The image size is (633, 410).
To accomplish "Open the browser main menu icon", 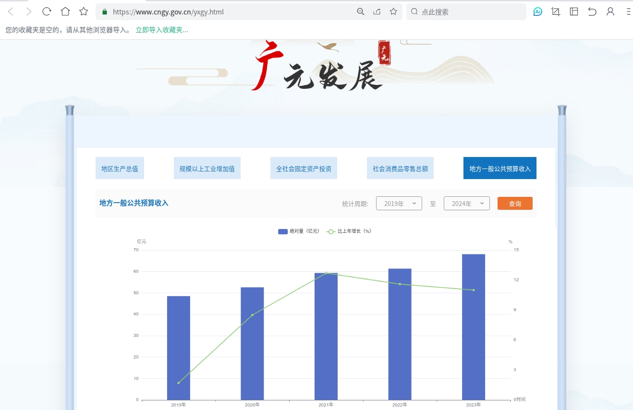I will coord(629,12).
